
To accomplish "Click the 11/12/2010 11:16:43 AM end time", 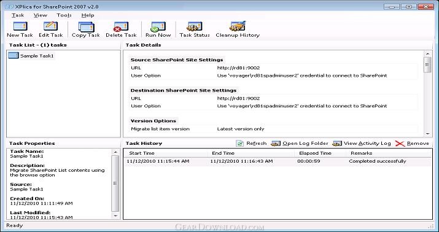I will [241, 161].
